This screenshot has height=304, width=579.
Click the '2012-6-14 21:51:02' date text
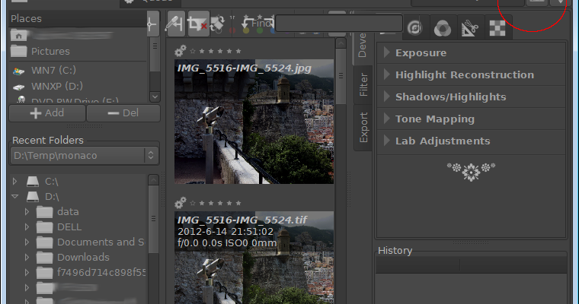click(x=226, y=232)
